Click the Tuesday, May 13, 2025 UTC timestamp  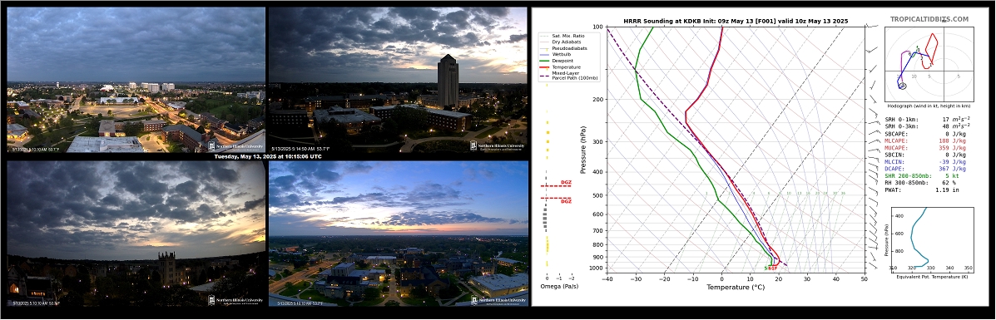(x=267, y=156)
